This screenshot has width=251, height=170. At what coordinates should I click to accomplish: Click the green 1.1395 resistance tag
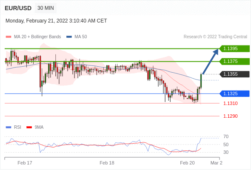234,48
